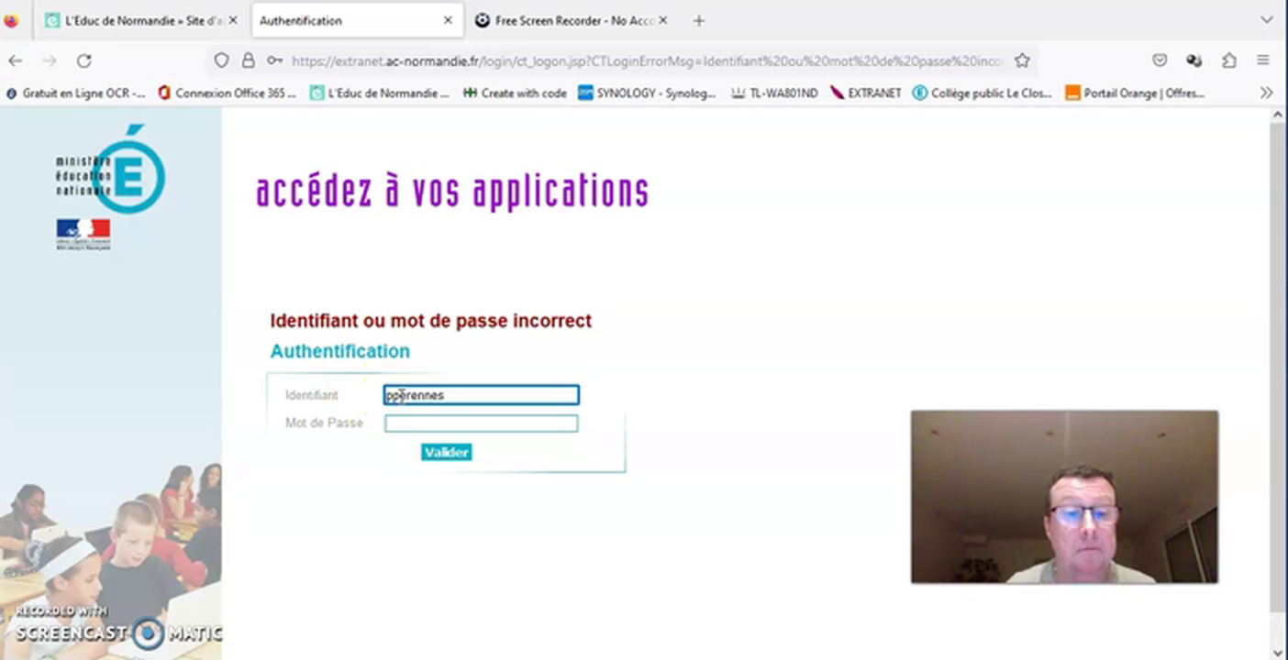Click the Valider button
The image size is (1288, 660).
coord(446,452)
